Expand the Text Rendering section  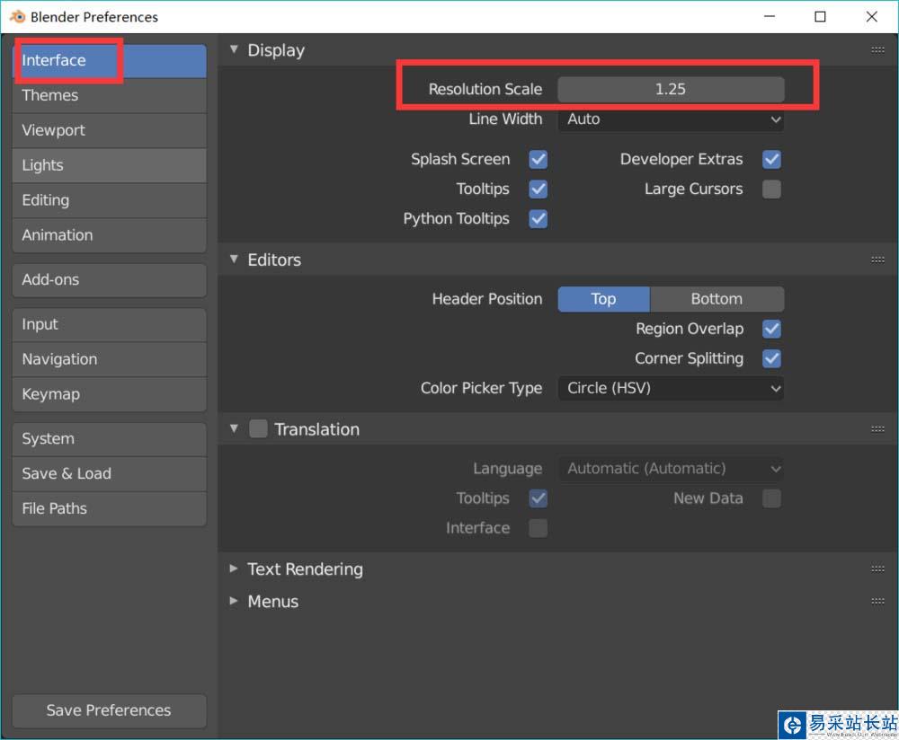point(234,568)
